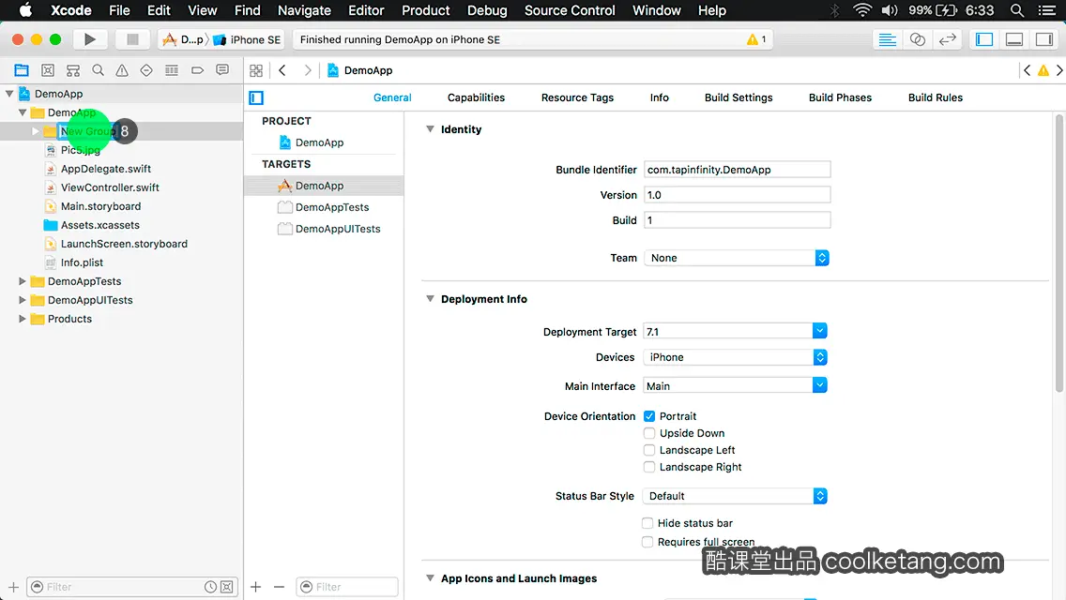Open the Team dropdown
Viewport: 1066px width, 600px height.
[737, 258]
